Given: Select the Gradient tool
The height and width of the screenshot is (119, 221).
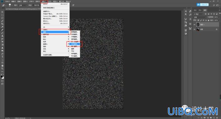Looking at the screenshot, I should pyautogui.click(x=2, y=45).
